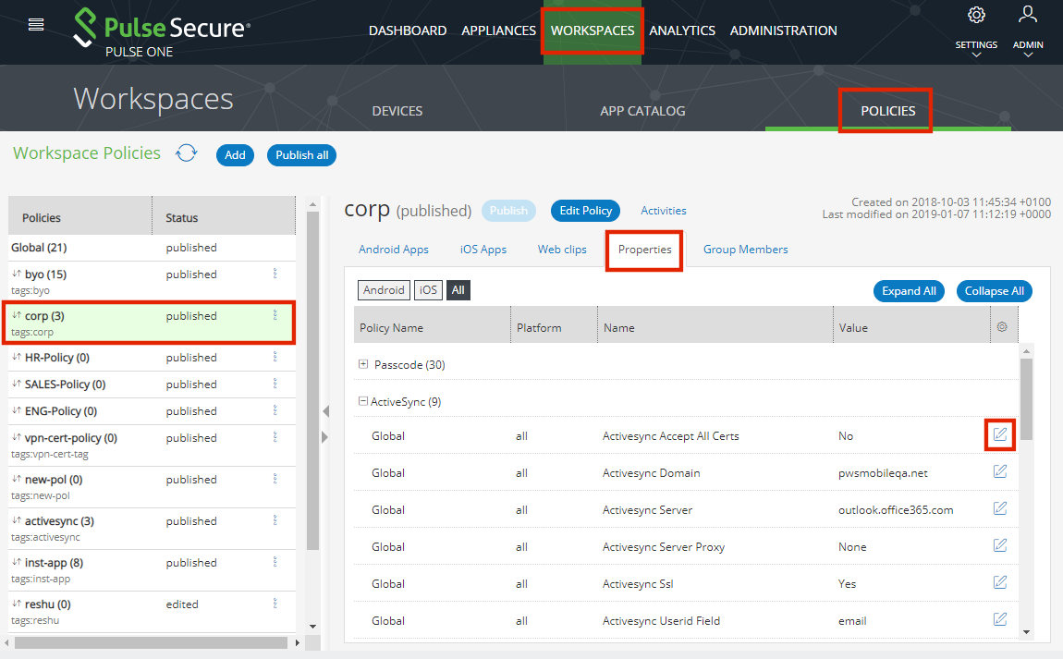Edit the Activesync Server value
1063x659 pixels.
(999, 508)
